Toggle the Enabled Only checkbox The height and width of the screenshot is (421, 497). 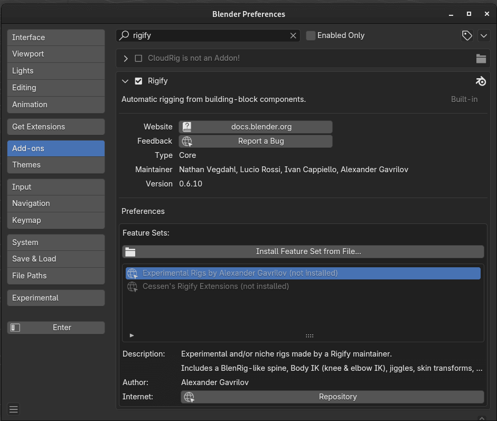pyautogui.click(x=311, y=35)
